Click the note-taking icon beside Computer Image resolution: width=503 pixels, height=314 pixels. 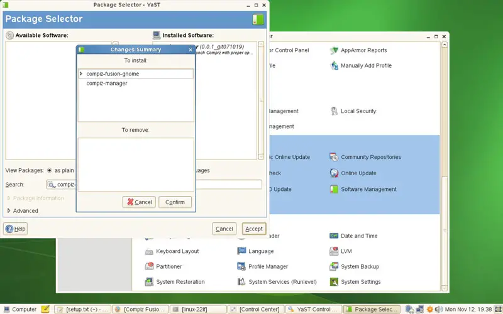(45, 309)
